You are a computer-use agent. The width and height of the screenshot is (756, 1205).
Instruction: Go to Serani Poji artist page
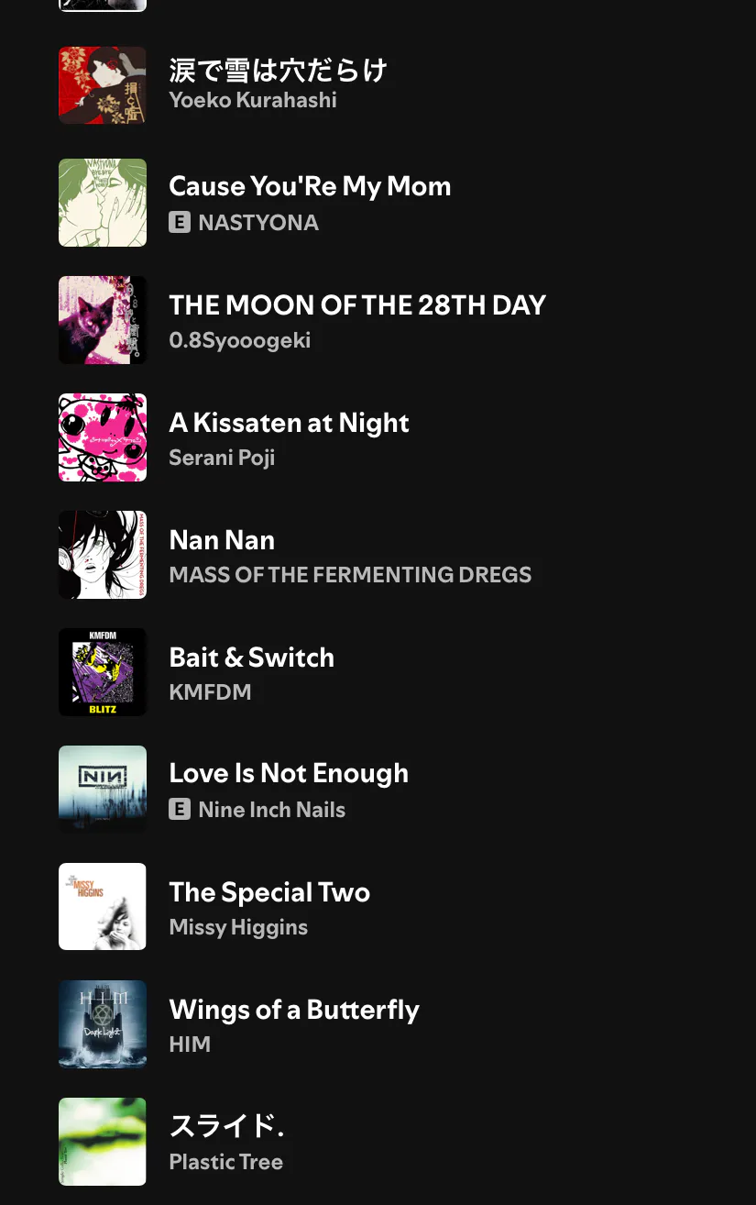[x=222, y=458]
